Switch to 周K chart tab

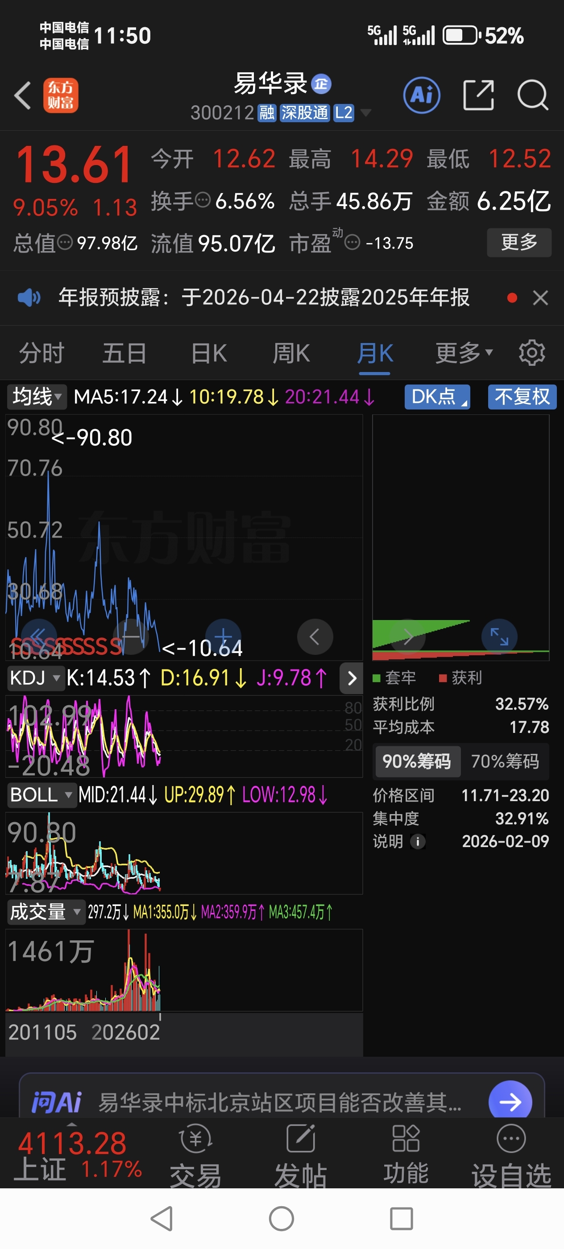click(291, 353)
